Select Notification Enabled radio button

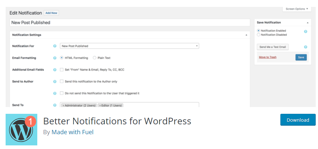(x=259, y=31)
